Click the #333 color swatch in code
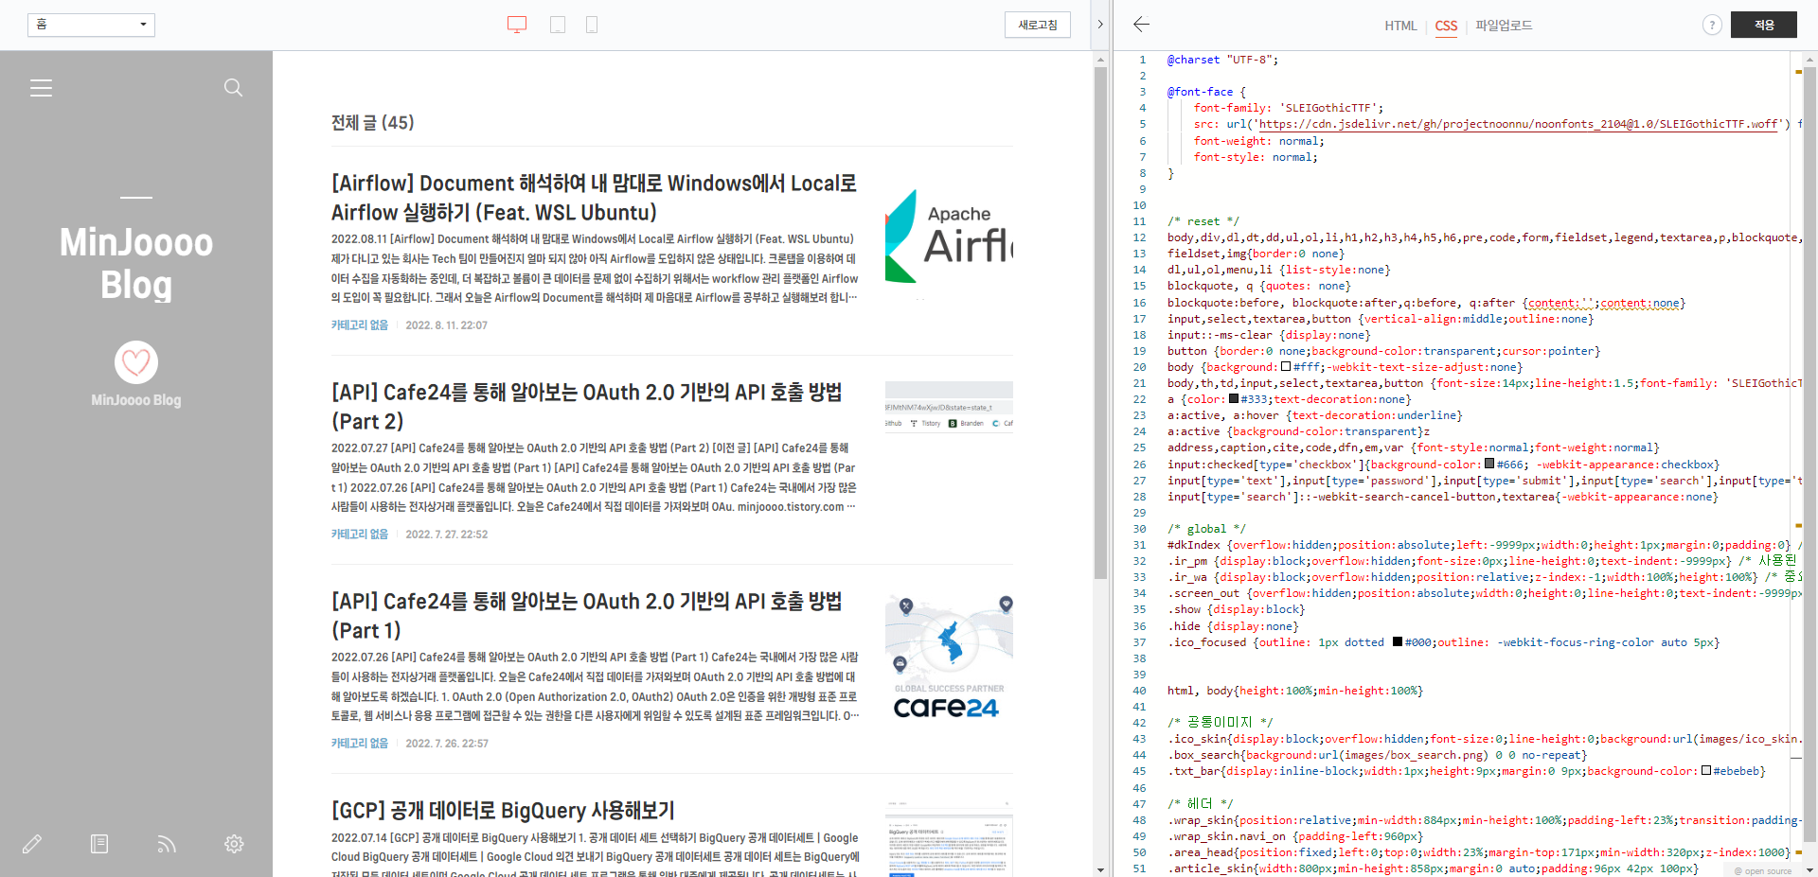 [x=1234, y=398]
